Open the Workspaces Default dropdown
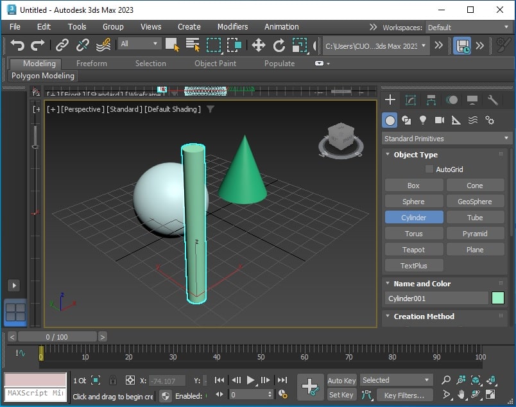The height and width of the screenshot is (407, 516). pos(469,28)
